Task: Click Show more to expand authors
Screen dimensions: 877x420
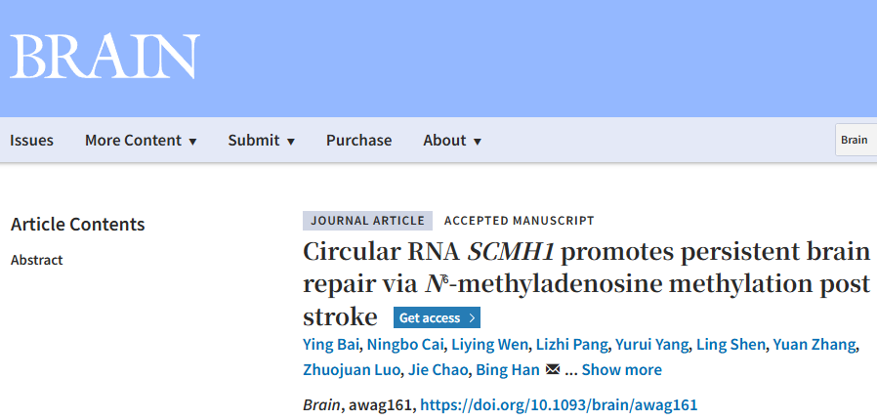Action: click(x=621, y=369)
